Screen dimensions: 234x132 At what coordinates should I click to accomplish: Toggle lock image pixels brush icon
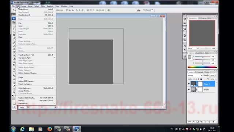coord(196,79)
